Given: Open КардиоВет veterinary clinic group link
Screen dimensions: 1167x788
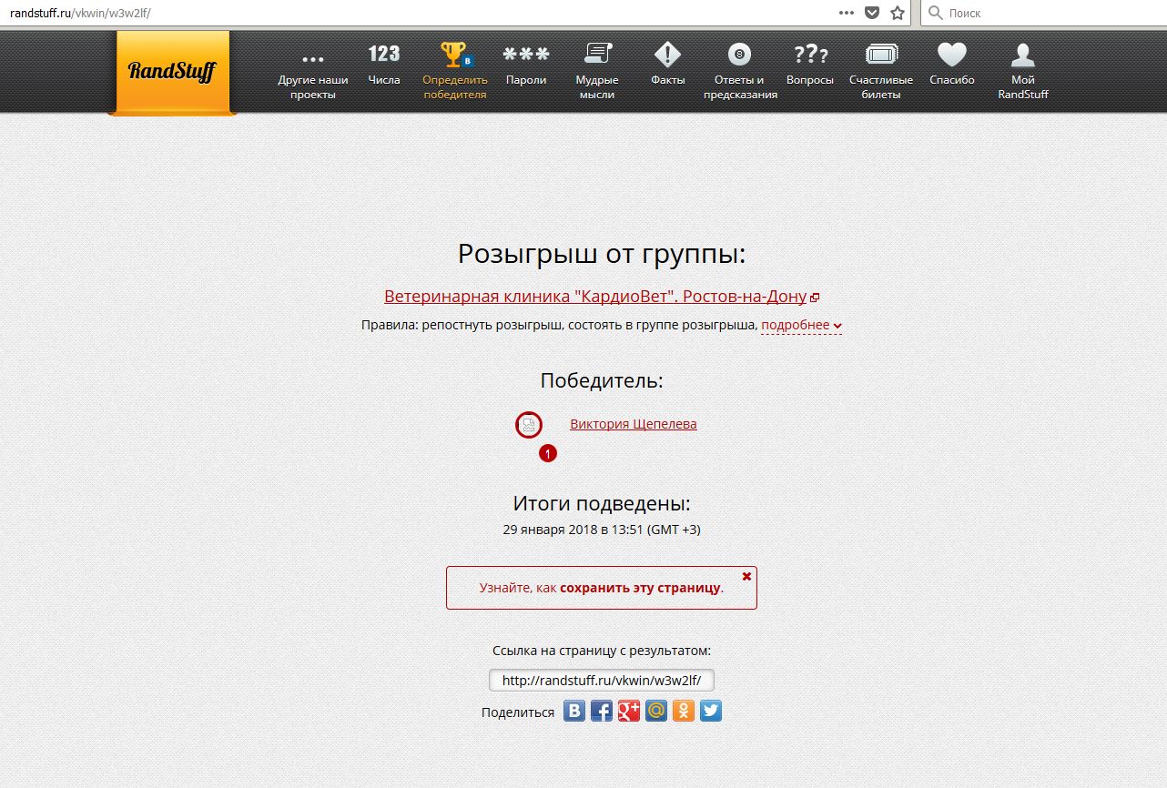Looking at the screenshot, I should pyautogui.click(x=595, y=297).
